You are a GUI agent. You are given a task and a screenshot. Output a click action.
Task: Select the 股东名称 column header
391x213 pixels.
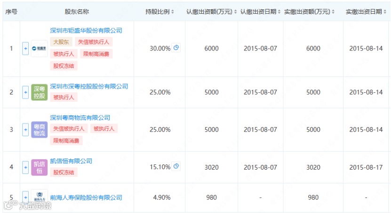click(77, 11)
